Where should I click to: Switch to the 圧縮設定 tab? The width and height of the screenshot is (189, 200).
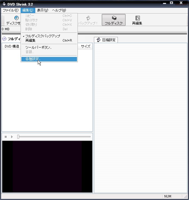pyautogui.click(x=106, y=40)
